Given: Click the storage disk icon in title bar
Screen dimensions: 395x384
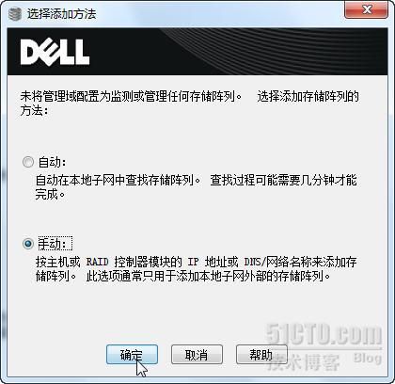Looking at the screenshot, I should (x=14, y=14).
